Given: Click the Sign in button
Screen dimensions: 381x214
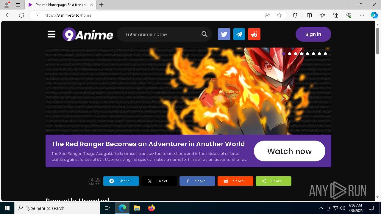Looking at the screenshot, I should 313,34.
